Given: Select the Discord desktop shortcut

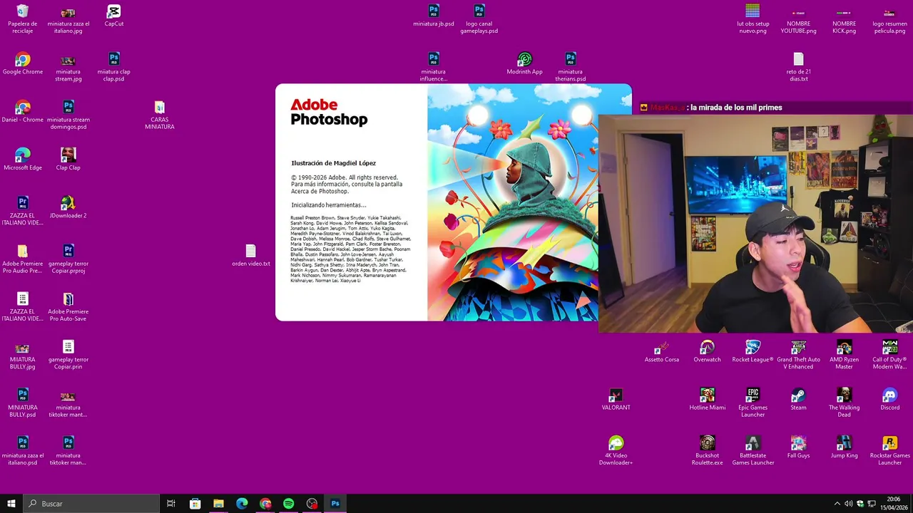Looking at the screenshot, I should coord(890,400).
